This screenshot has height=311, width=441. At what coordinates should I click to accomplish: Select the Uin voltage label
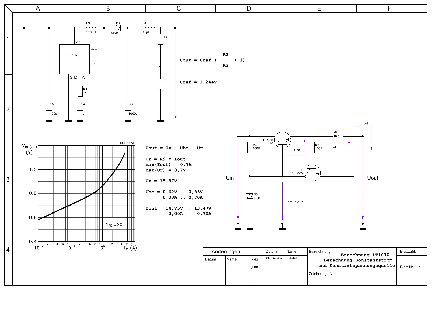click(230, 178)
